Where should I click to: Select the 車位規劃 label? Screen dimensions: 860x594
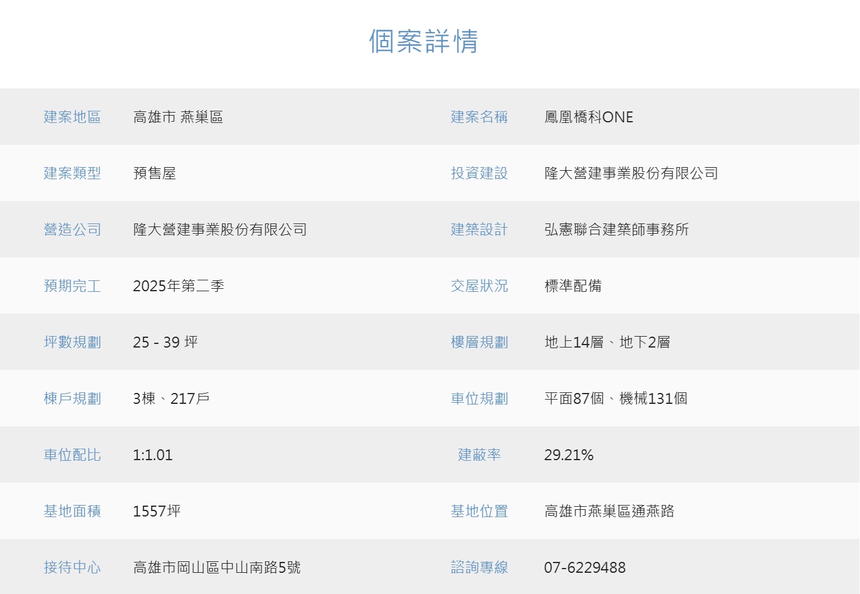pos(479,398)
